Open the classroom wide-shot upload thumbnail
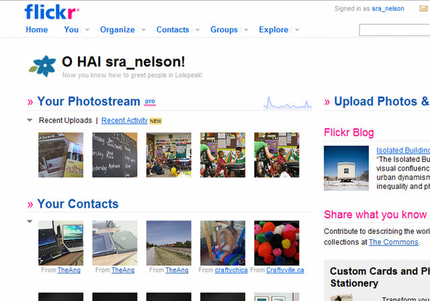This screenshot has width=430, height=301. click(x=169, y=155)
